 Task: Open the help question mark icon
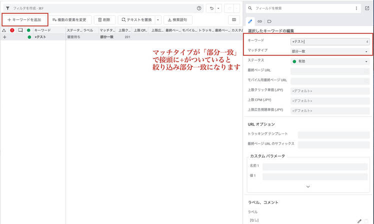pyautogui.click(x=199, y=8)
